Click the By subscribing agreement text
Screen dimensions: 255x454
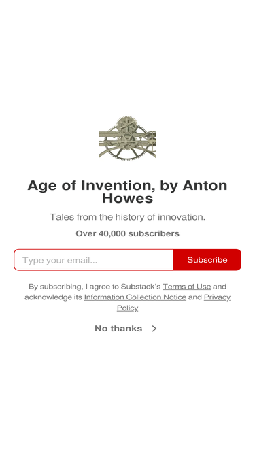pos(128,297)
